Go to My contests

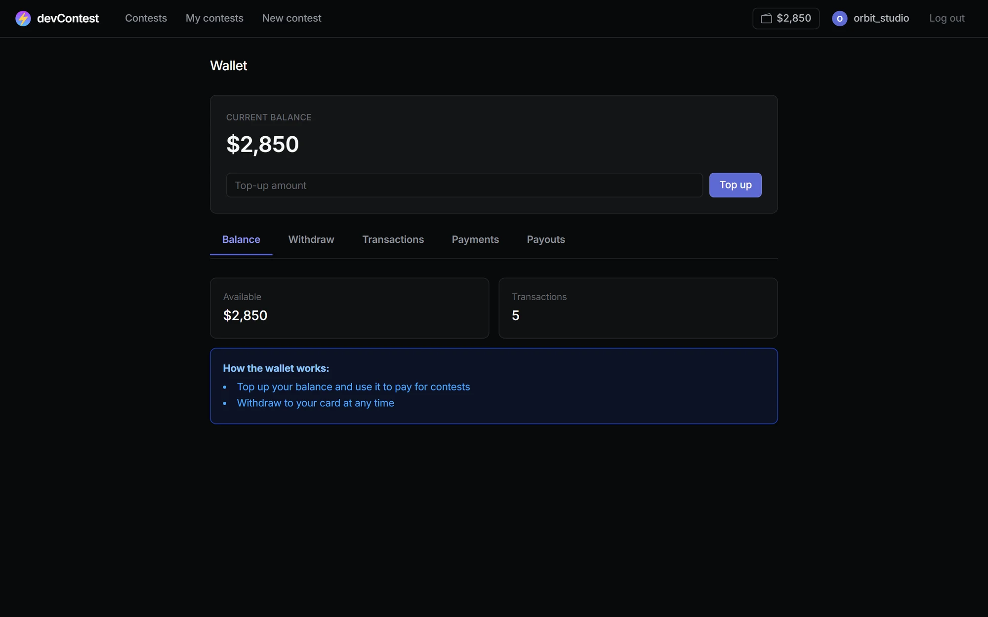pyautogui.click(x=214, y=18)
